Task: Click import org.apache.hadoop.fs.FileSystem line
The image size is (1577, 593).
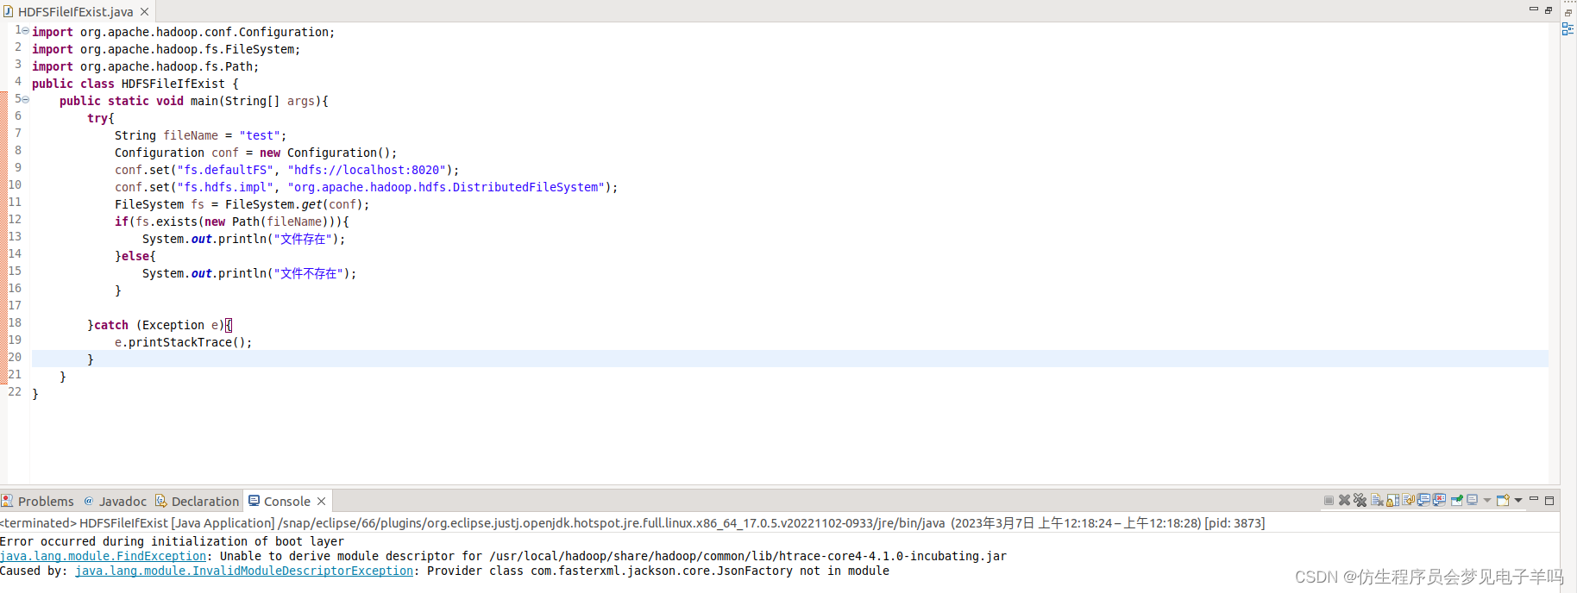Action: [x=166, y=49]
